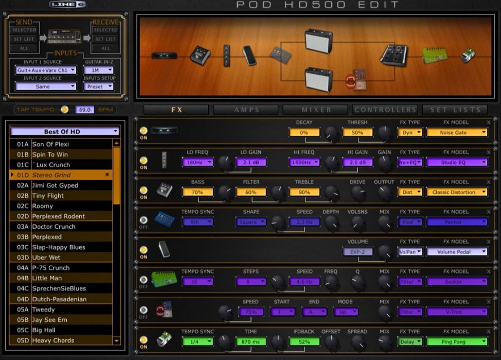Click the Classic Distortion Drive knob
This screenshot has width=501, height=360.
tap(358, 192)
